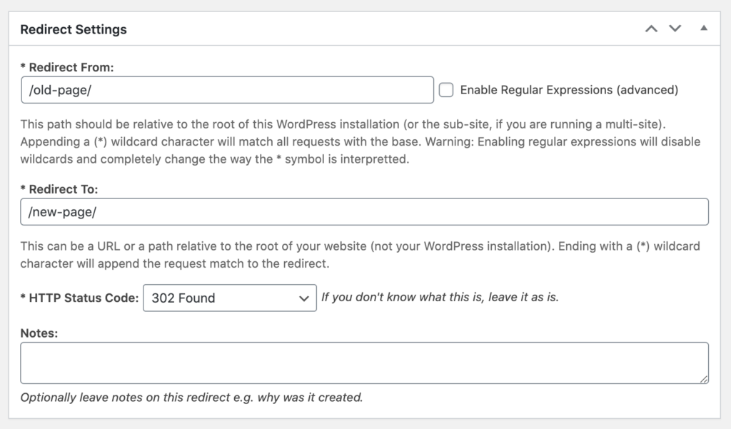Click the '* HTTP Status Code:' label

80,298
